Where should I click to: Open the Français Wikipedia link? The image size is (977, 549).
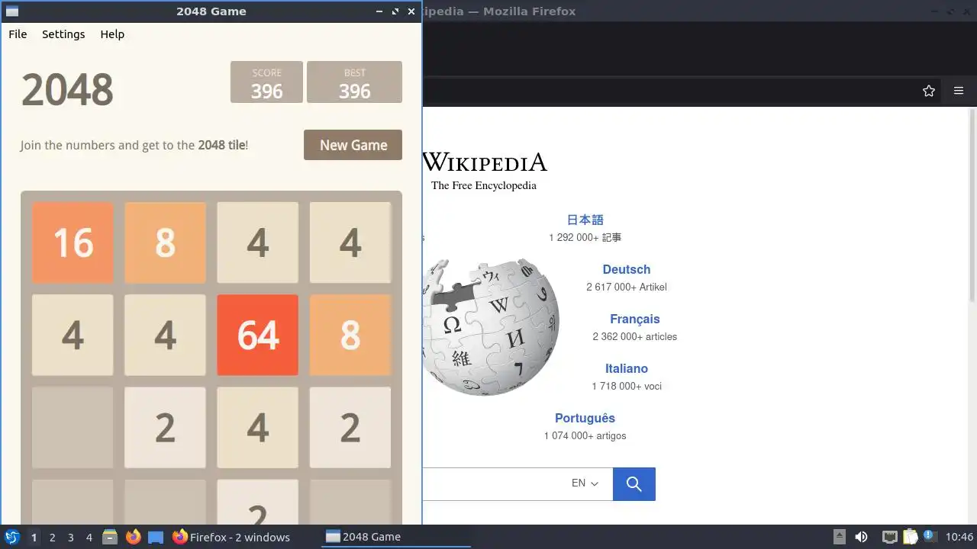[x=635, y=319]
